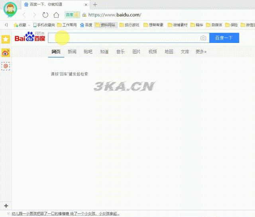Open a new tab with plus button
Viewport: 255px width, 217px height.
point(95,4)
